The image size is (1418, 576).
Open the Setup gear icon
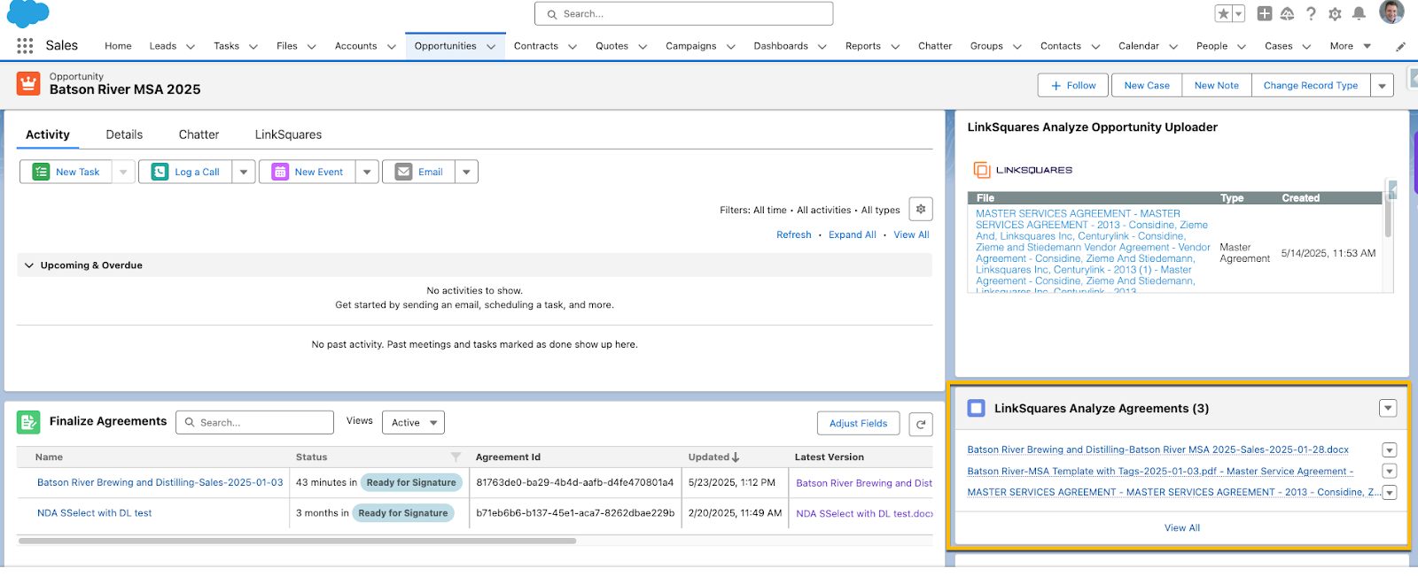pyautogui.click(x=1335, y=13)
